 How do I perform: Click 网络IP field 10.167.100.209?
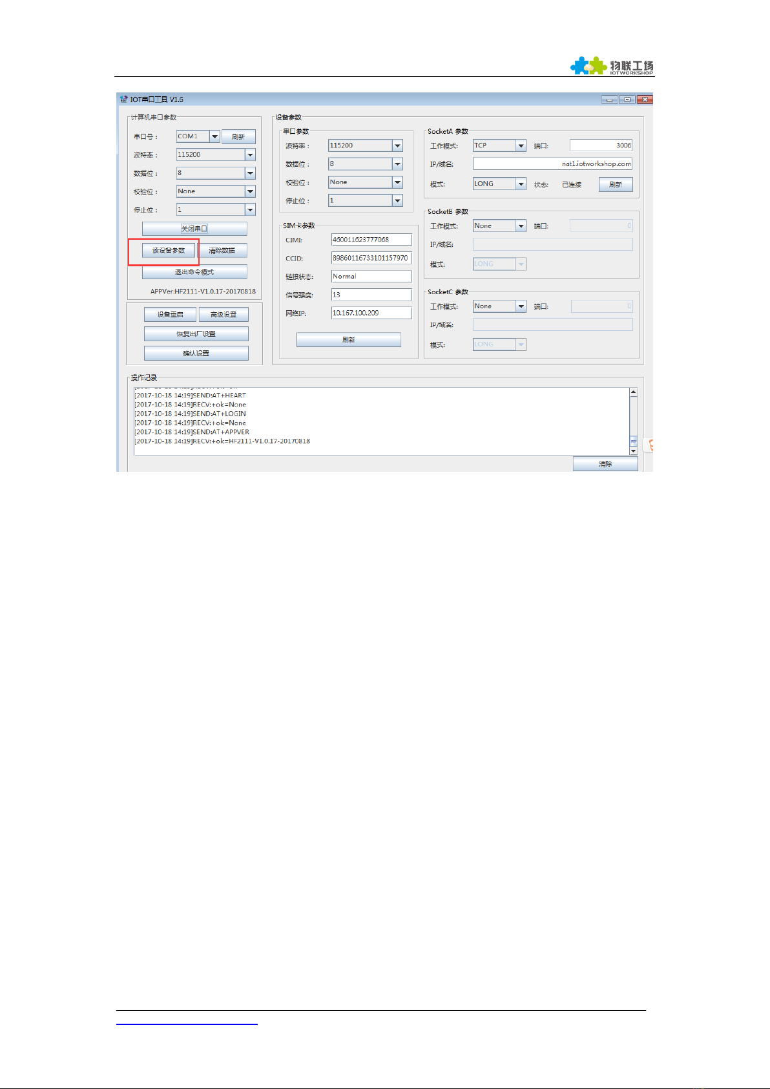click(x=371, y=313)
